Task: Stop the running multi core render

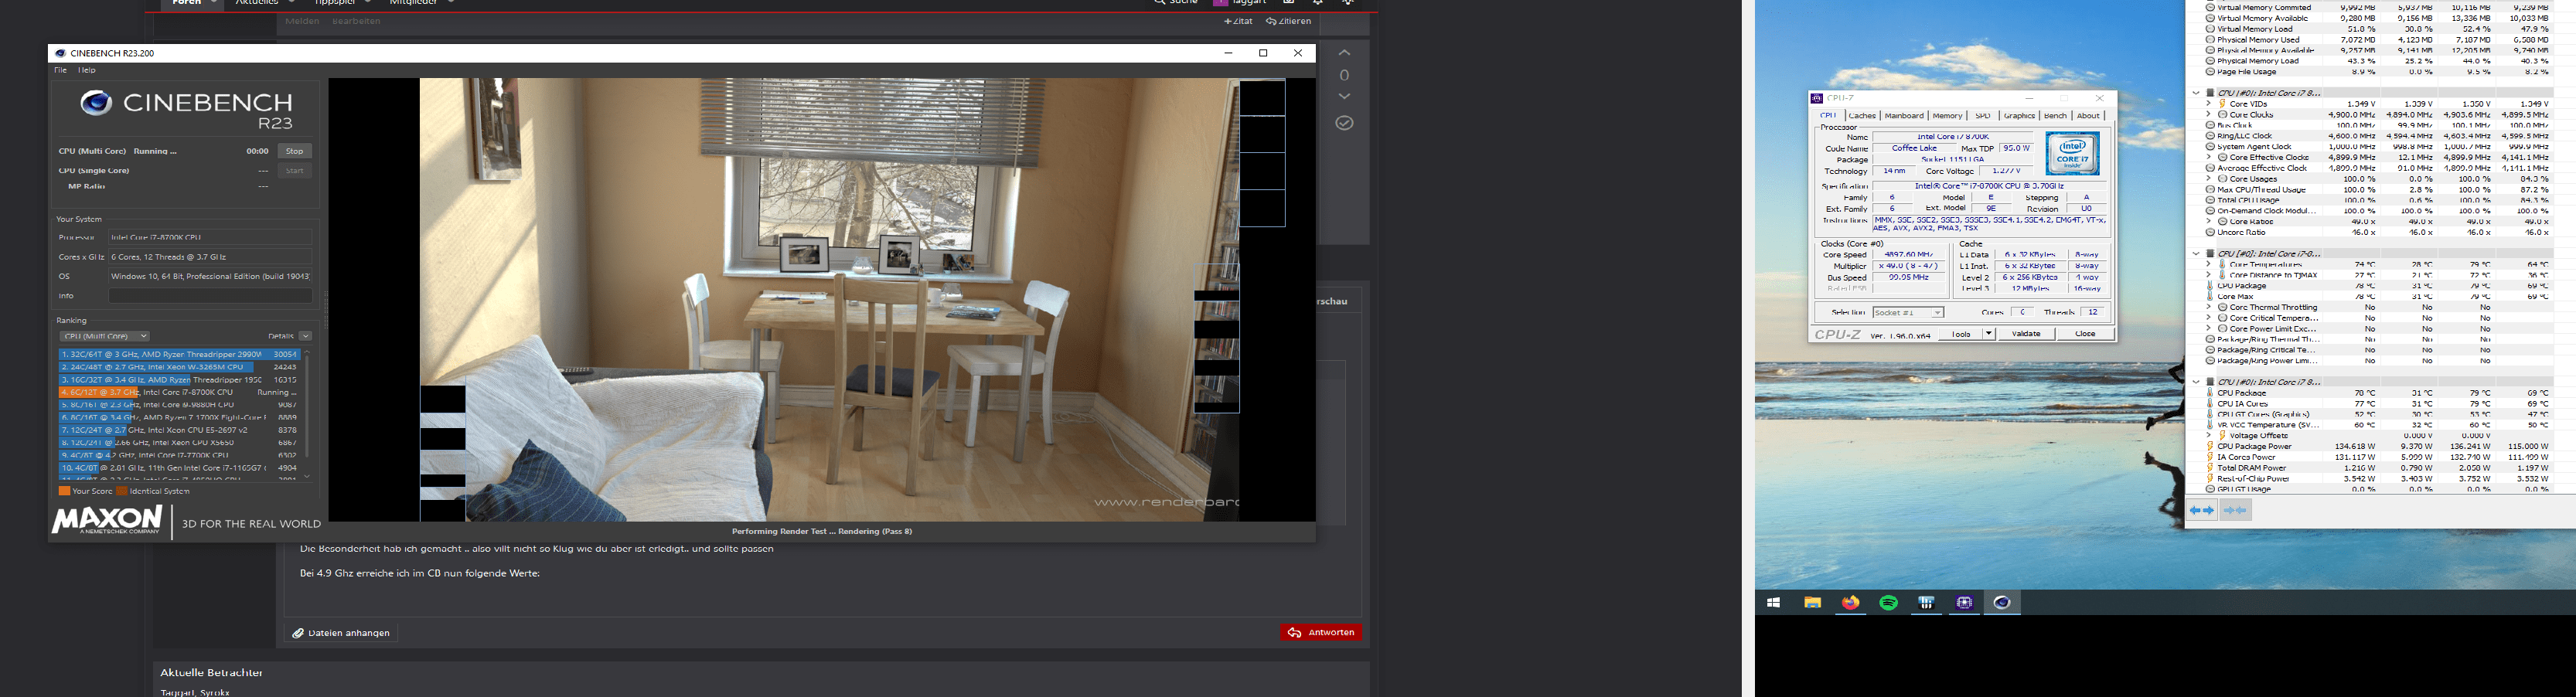Action: coord(294,151)
